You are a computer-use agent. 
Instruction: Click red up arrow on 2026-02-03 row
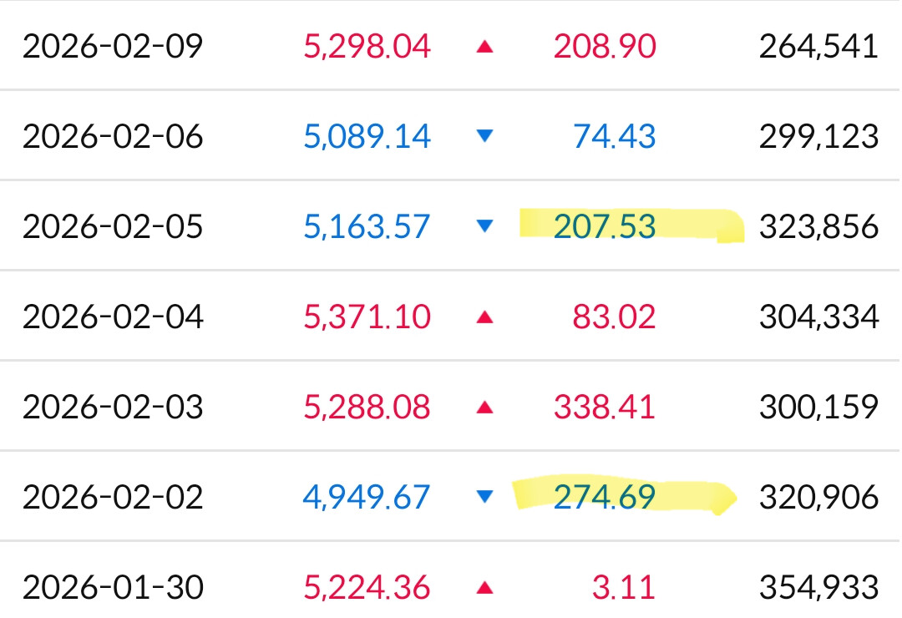click(484, 408)
